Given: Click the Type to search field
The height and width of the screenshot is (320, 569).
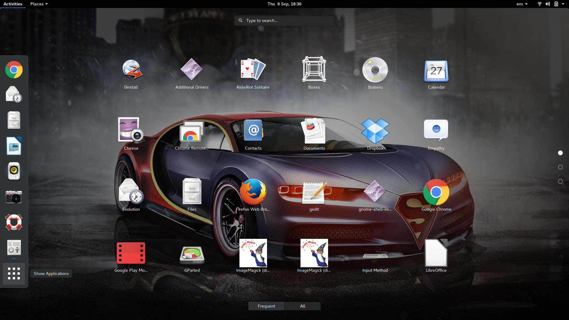Looking at the screenshot, I should click(x=284, y=20).
